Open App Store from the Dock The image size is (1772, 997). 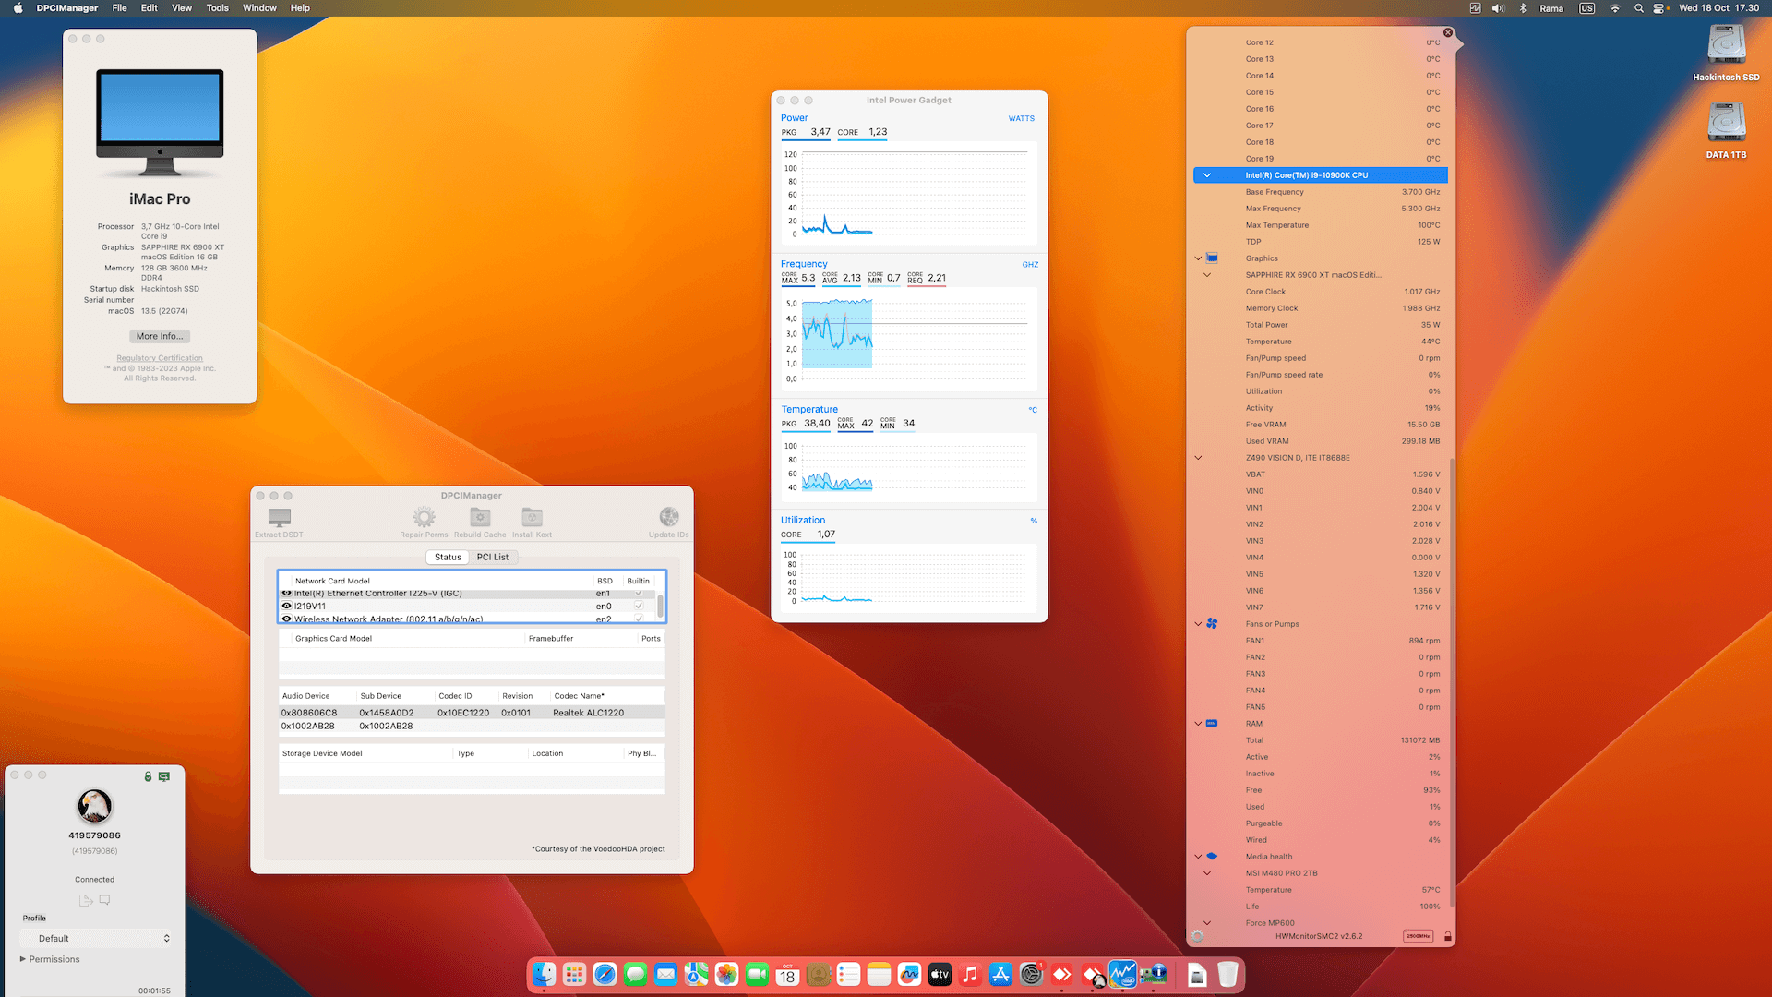(1000, 974)
